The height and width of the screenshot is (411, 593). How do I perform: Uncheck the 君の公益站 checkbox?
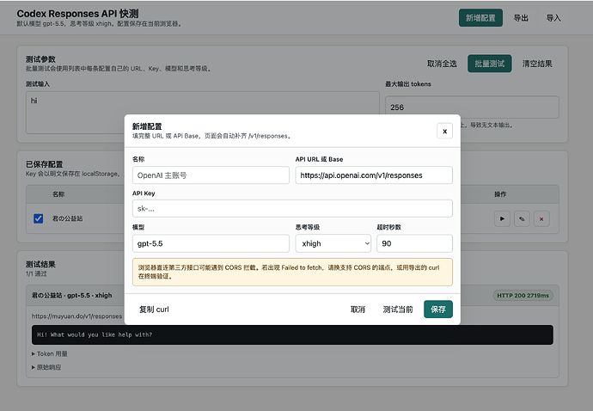tap(38, 218)
